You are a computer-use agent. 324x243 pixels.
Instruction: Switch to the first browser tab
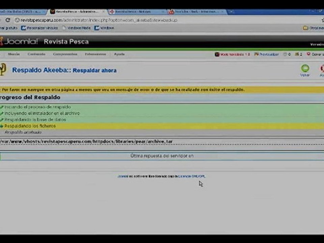click(22, 12)
